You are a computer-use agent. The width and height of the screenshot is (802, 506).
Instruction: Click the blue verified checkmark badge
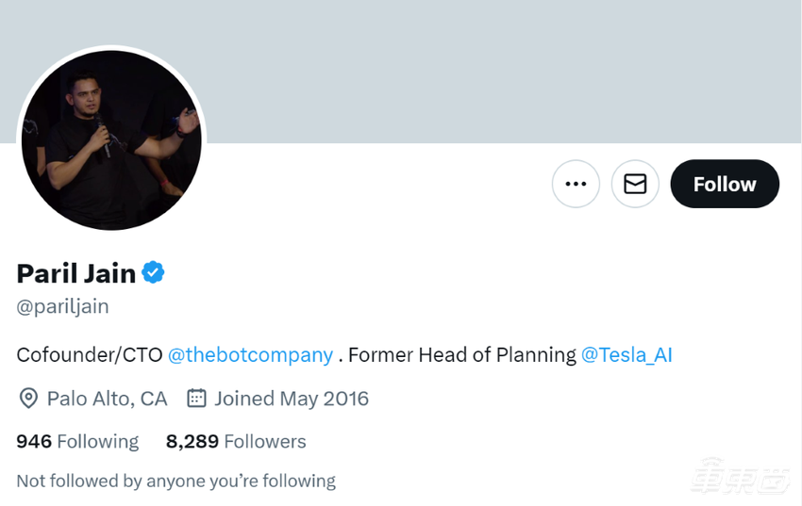[x=153, y=273]
